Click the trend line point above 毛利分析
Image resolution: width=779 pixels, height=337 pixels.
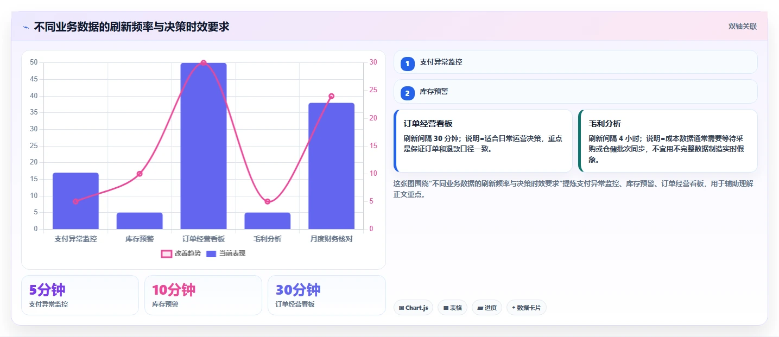tap(268, 201)
